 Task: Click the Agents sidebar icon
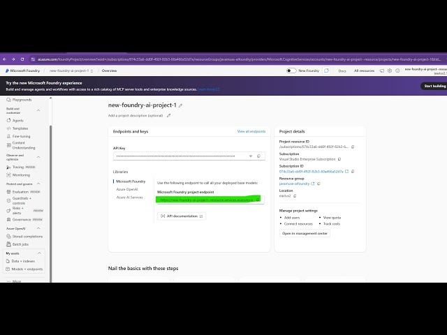click(8, 121)
